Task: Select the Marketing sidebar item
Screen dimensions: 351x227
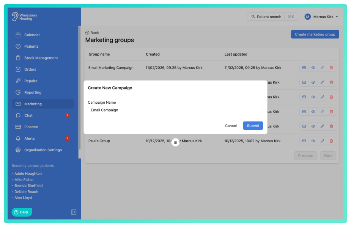Action: pos(43,104)
